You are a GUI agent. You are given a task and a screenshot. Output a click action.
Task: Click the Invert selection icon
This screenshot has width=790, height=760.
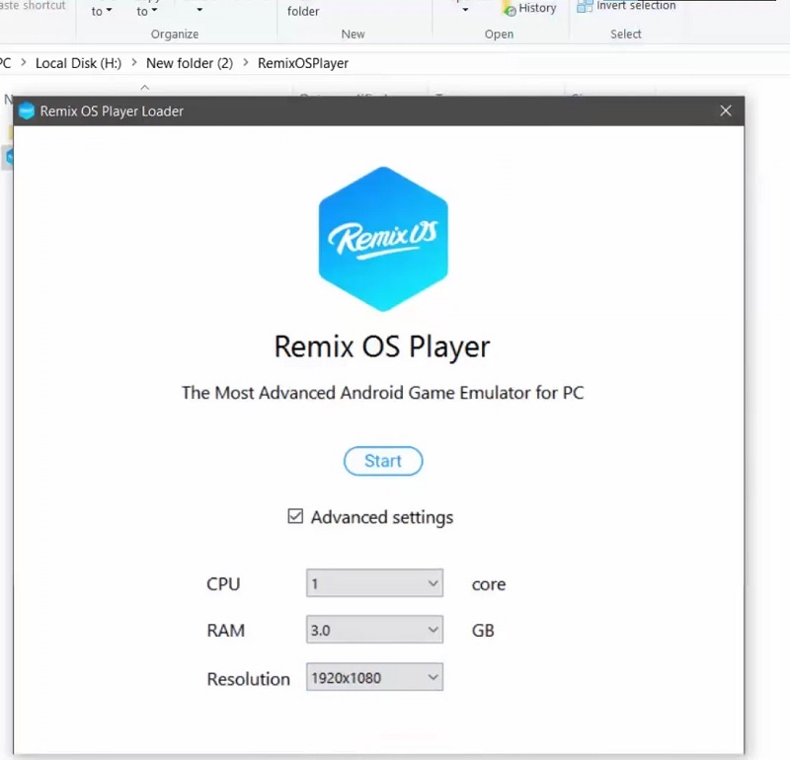coord(585,5)
